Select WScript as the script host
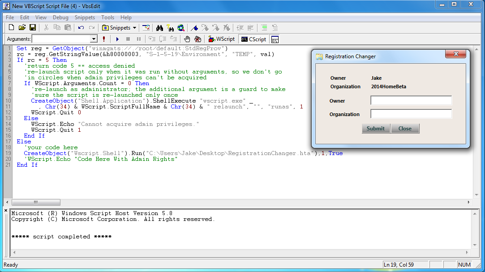The height and width of the screenshot is (272, 485). click(222, 39)
